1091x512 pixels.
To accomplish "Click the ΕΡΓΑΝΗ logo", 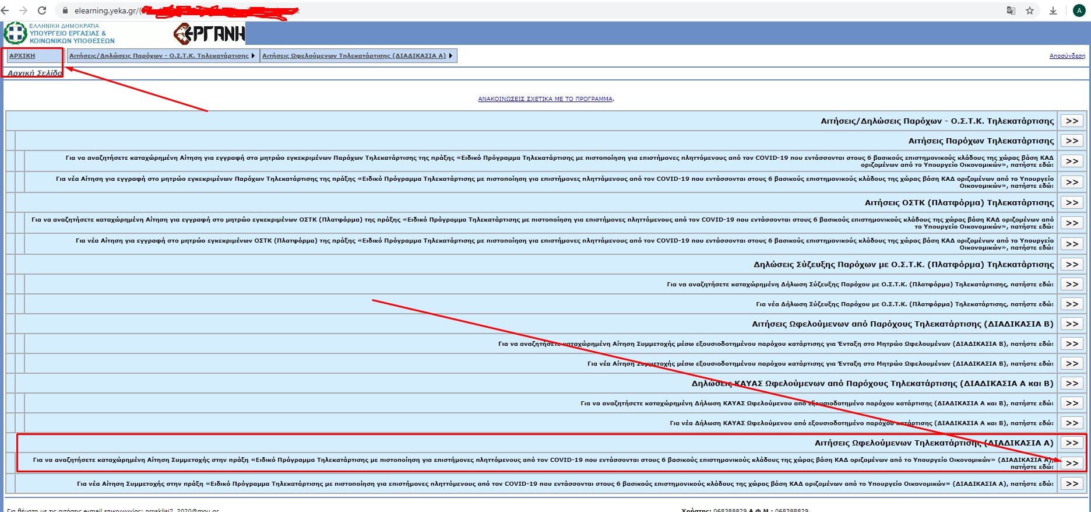I will pos(209,34).
